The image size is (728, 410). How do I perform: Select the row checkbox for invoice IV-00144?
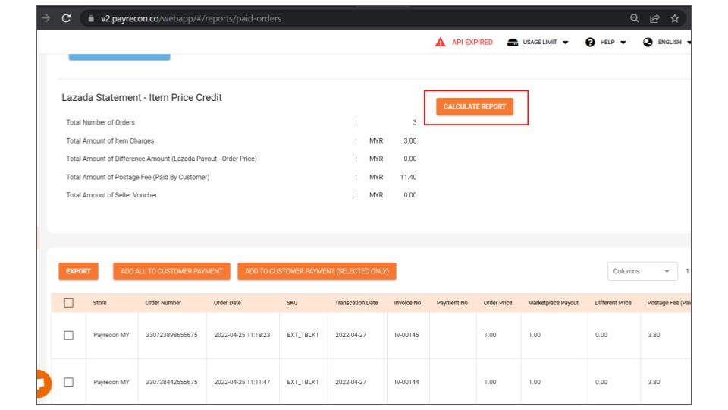(69, 382)
